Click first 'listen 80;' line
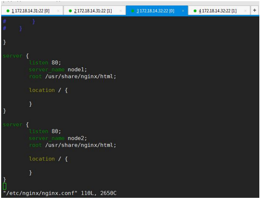This screenshot has height=199, width=267. [x=45, y=63]
